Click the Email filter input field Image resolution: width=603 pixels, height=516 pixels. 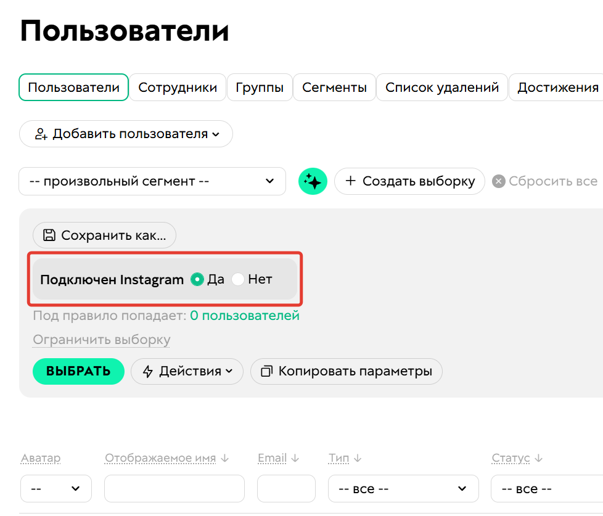point(286,489)
